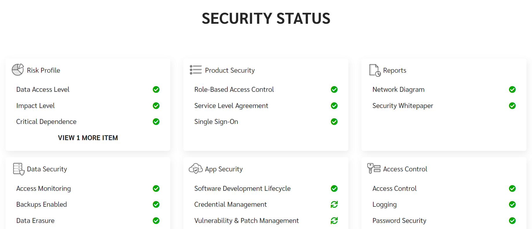Click the Product Security card heading
Screen dimensions: 532x229
[230, 70]
